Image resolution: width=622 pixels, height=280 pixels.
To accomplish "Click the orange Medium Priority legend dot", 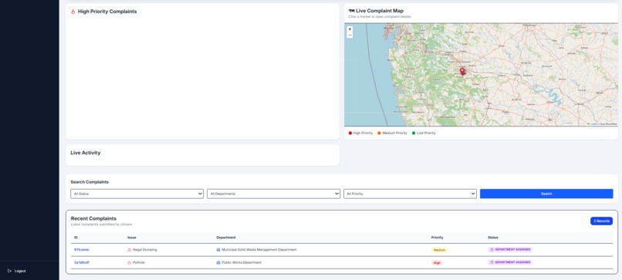I will point(379,133).
